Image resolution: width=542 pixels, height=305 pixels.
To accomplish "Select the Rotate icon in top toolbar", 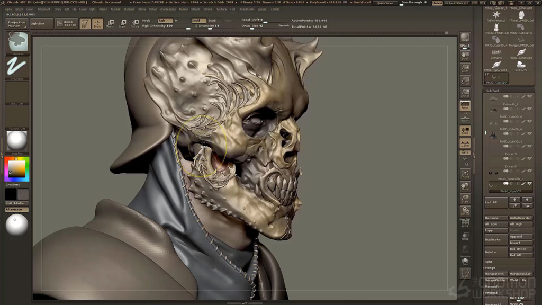I will (x=135, y=23).
